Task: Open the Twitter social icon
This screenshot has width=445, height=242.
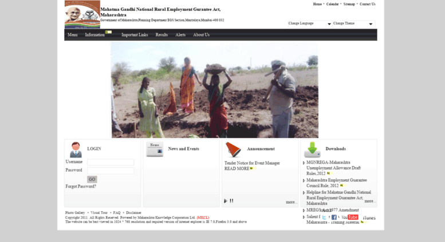Action: (324, 217)
